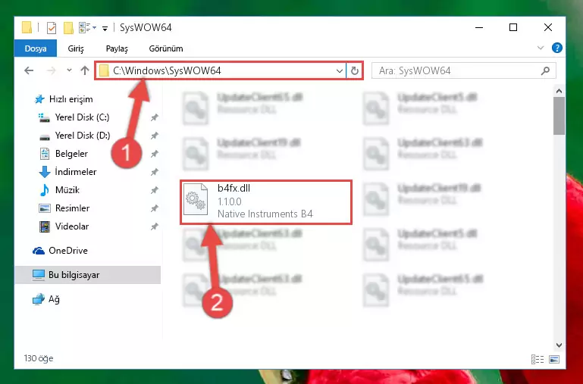The width and height of the screenshot is (583, 384).
Task: Switch to the Giriş ribbon tab
Action: (76, 48)
